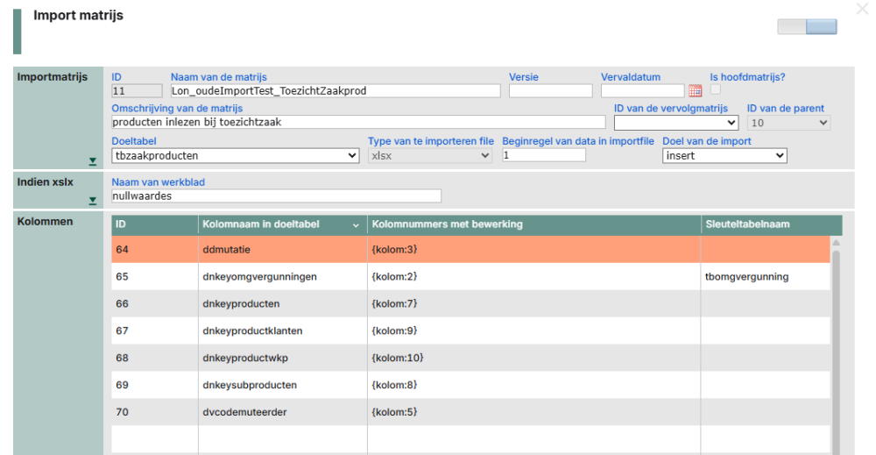Open the Vervaldatum calendar picker
The width and height of the screenshot is (876, 455).
pyautogui.click(x=695, y=90)
